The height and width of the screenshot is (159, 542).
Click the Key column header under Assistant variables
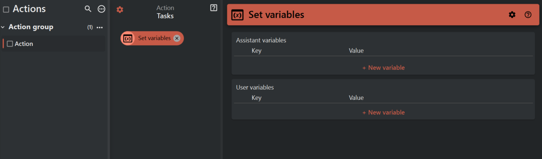click(256, 50)
